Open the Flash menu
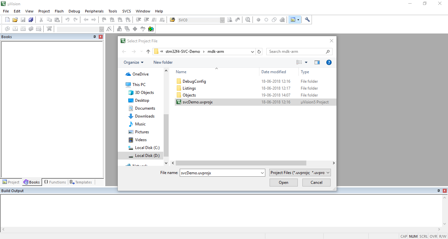448x239 pixels. tap(59, 11)
